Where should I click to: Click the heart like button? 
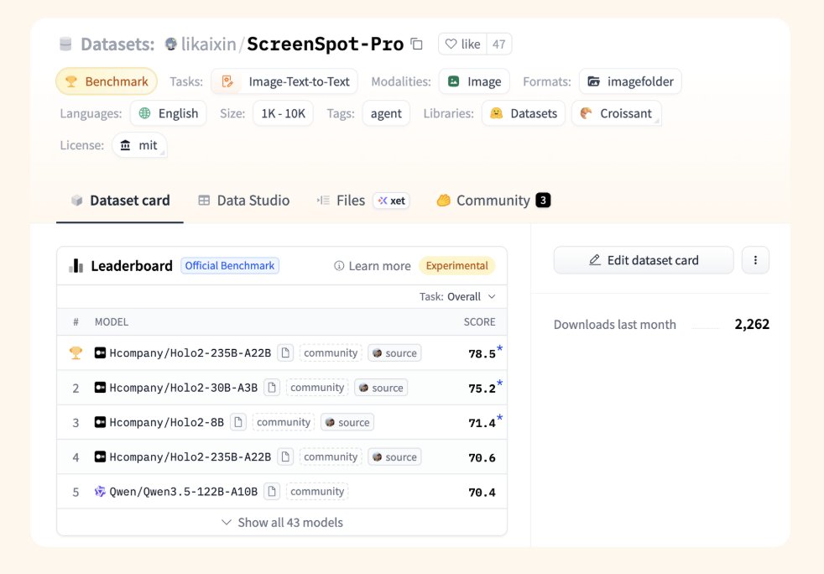[462, 44]
